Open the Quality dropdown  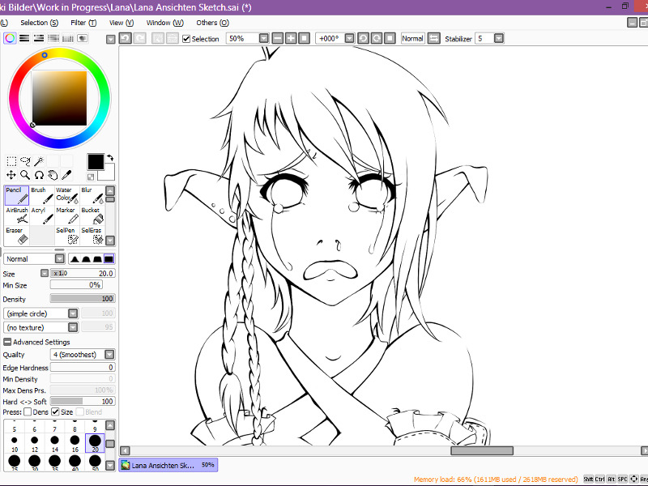coord(109,355)
